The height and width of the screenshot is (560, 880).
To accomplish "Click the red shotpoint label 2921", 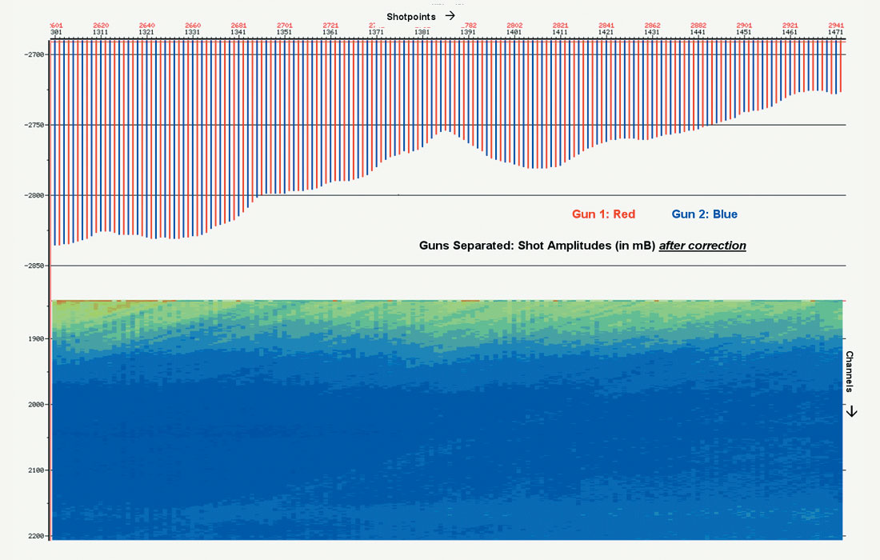I will click(790, 26).
